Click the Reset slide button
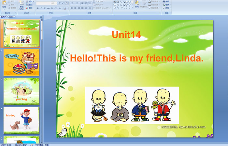228x146 pixels. tap(29, 5)
